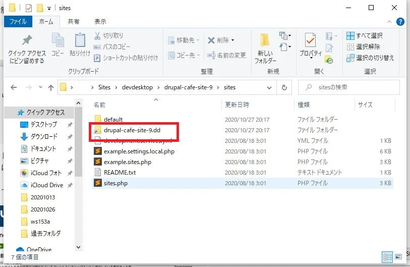Click Rename (名前の変更) button

226,55
